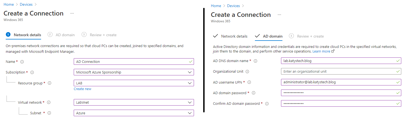404x123 pixels.
Task: Click the info icon next to Subnet
Action: tap(50, 113)
